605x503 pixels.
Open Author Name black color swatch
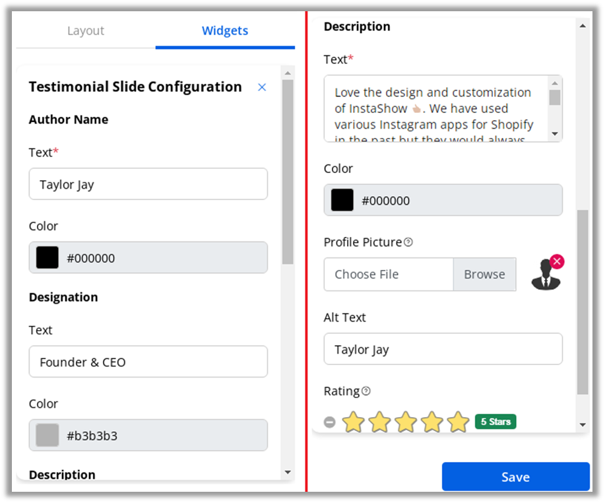(x=48, y=258)
